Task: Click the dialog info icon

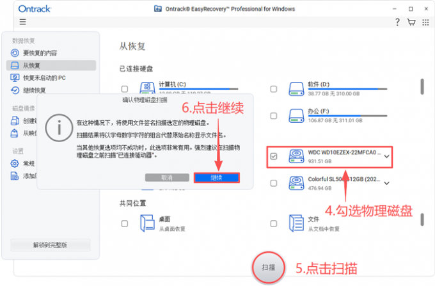Action: tap(59, 128)
